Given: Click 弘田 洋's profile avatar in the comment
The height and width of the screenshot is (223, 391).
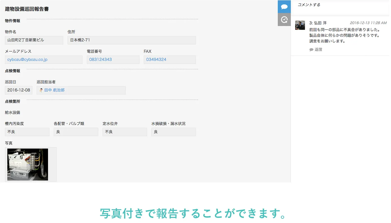Looking at the screenshot, I should pos(300,25).
